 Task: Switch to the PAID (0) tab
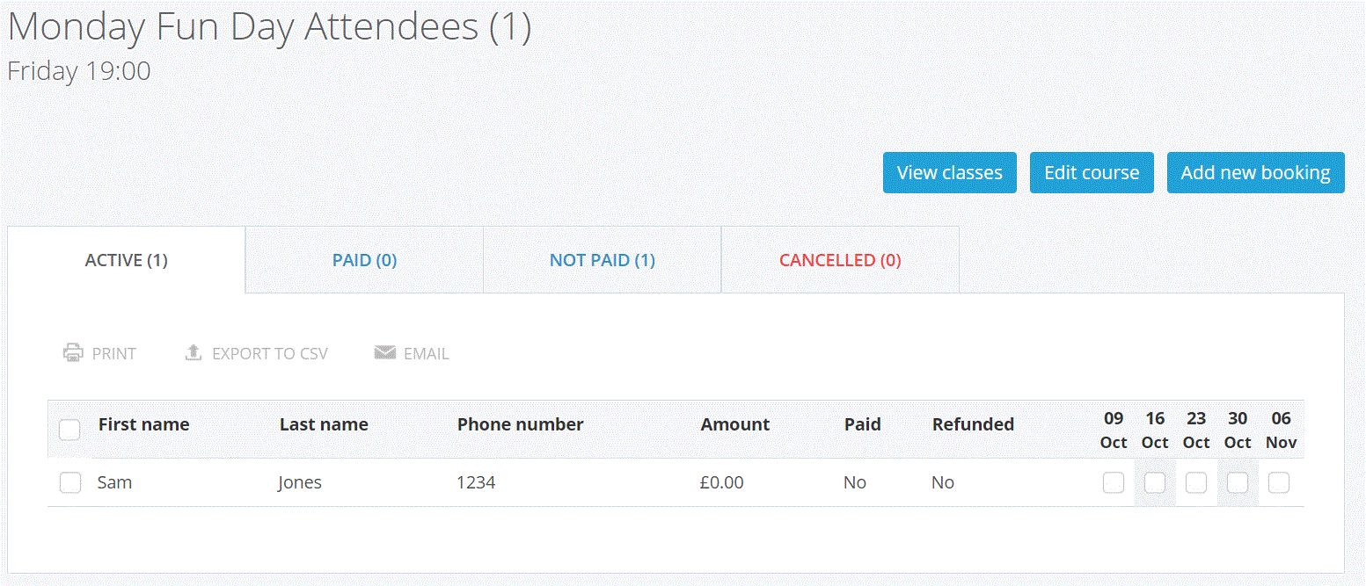tap(364, 260)
